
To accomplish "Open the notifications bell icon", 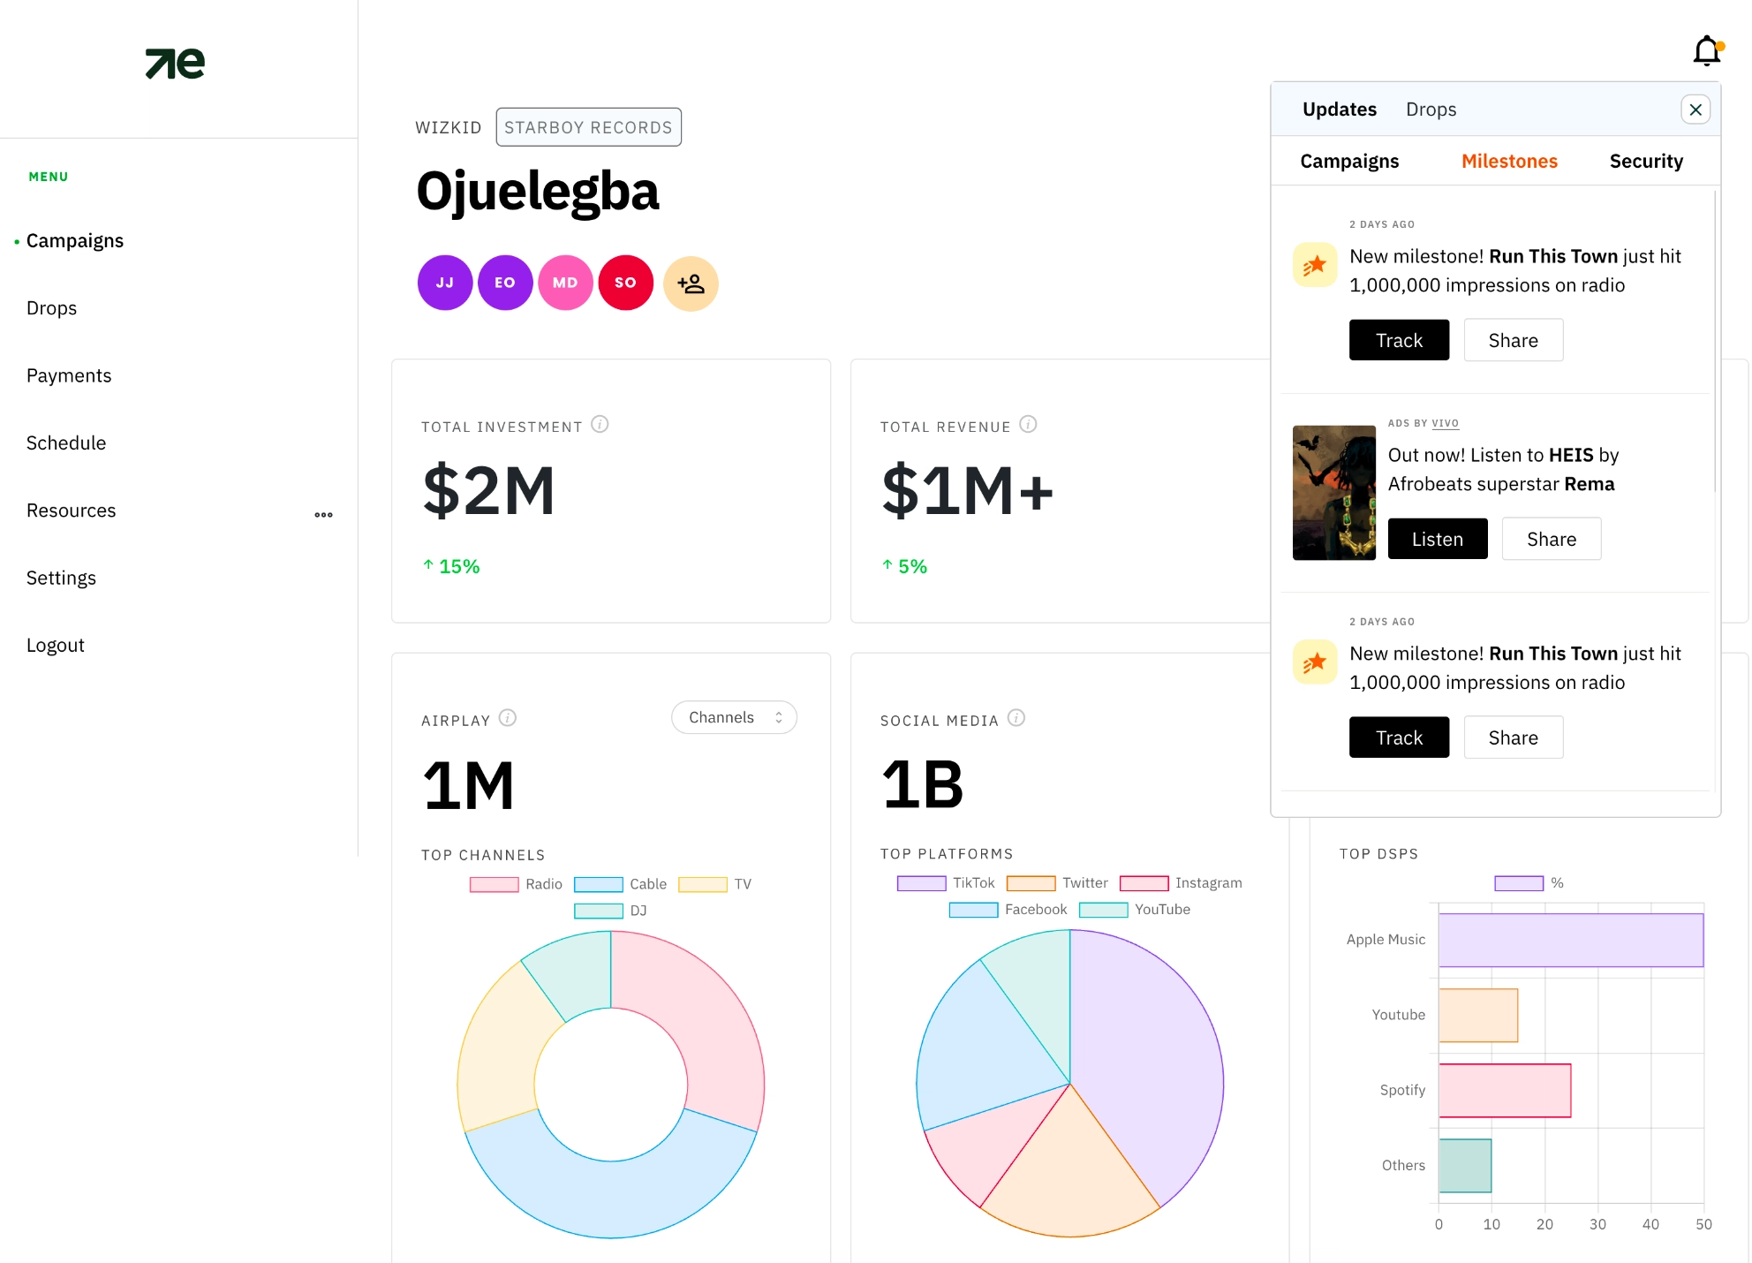I will pos(1707,52).
